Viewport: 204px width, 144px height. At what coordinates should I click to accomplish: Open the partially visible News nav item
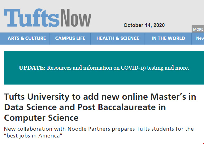[x=200, y=38]
